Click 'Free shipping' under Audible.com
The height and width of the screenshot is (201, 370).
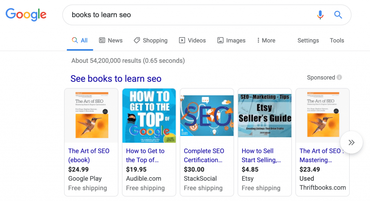[145, 188]
